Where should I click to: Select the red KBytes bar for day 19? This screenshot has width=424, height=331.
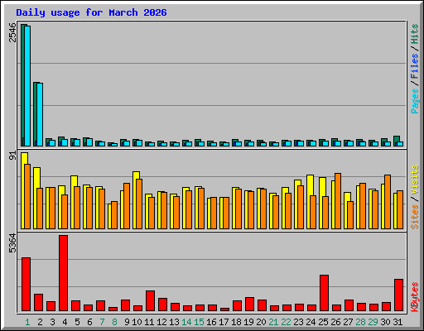pos(249,305)
